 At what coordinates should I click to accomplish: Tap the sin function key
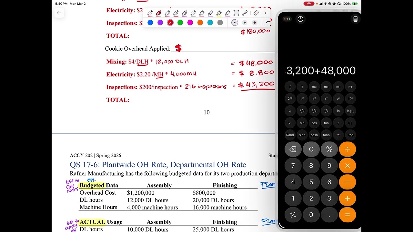pos(302,123)
